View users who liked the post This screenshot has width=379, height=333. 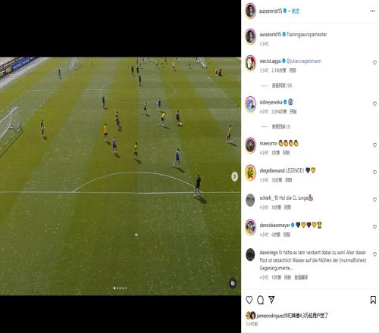(292, 316)
